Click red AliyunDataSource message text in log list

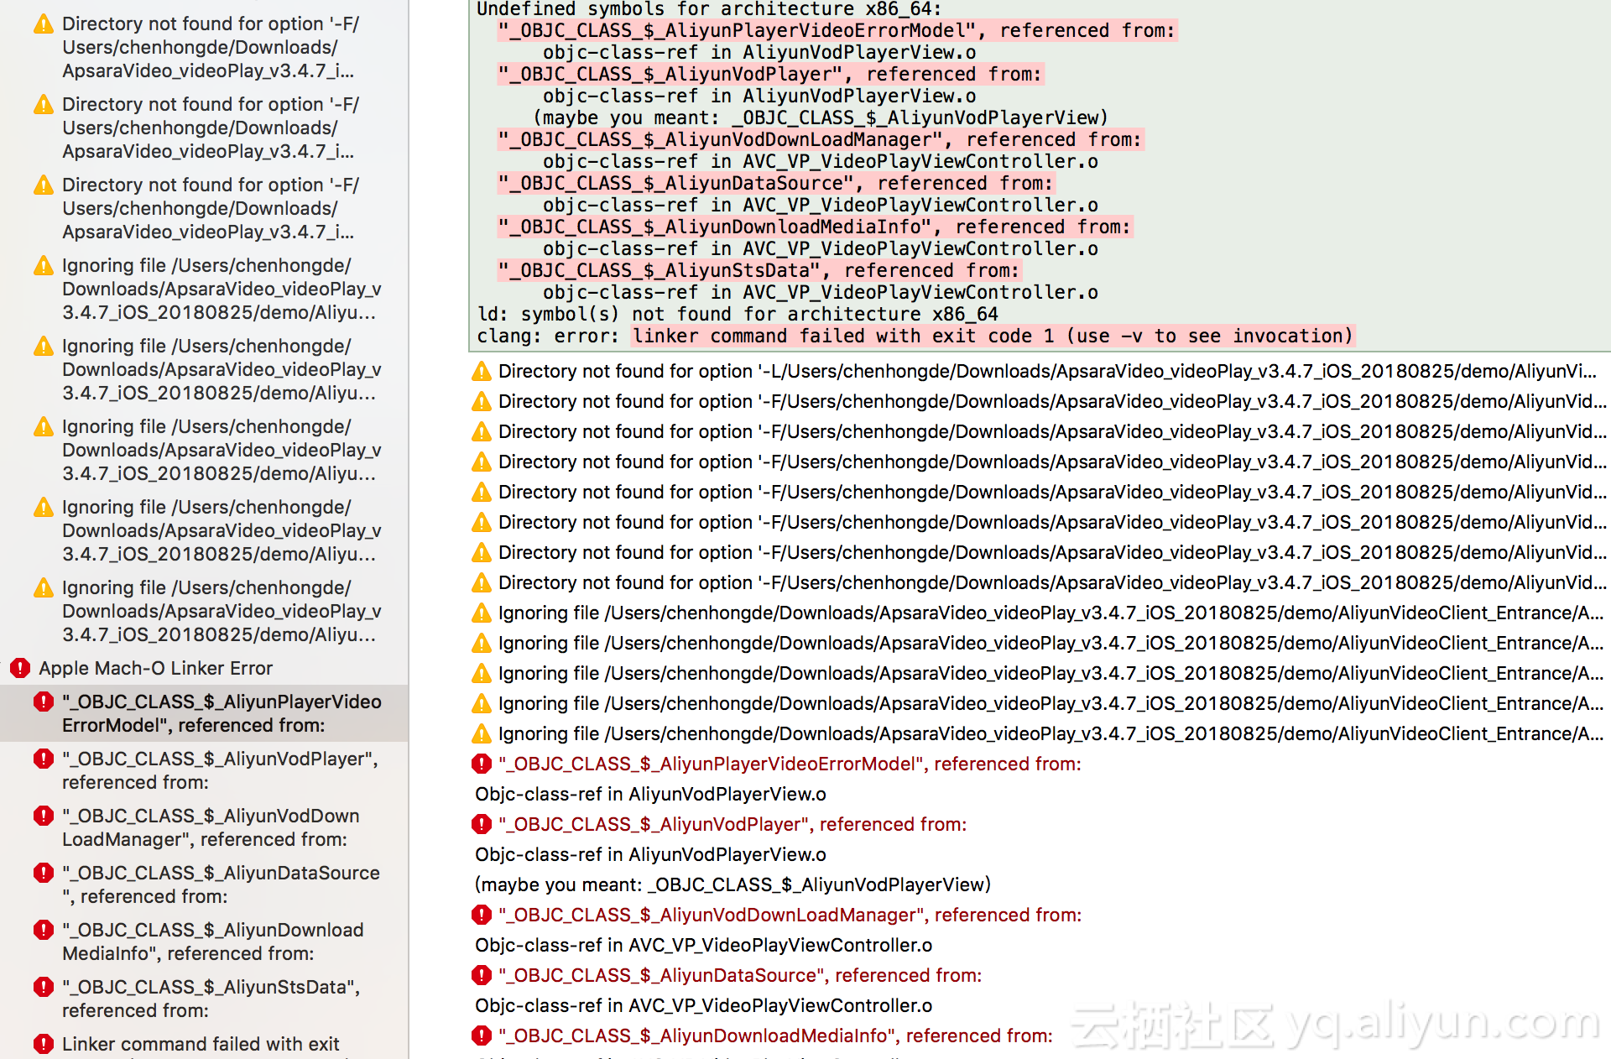tap(740, 975)
